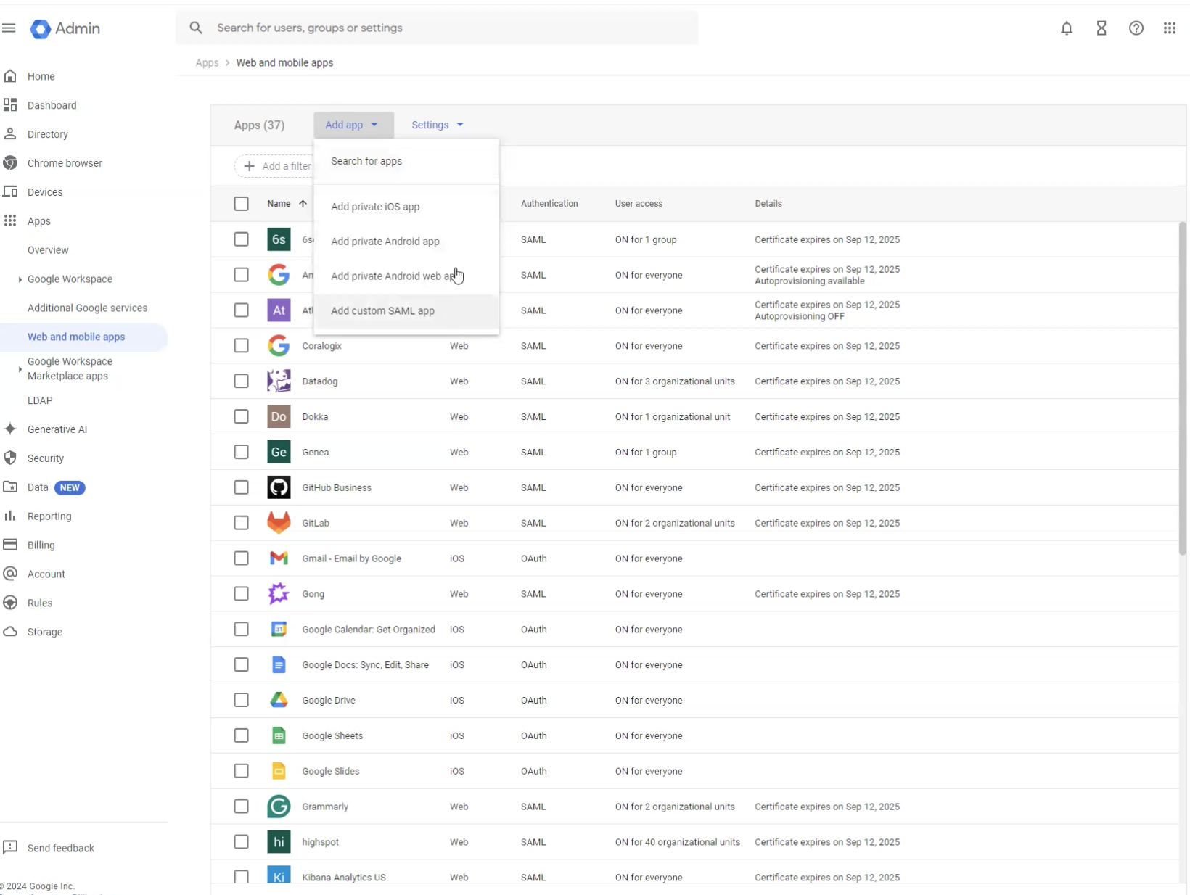Check the Genea row checkbox
The width and height of the screenshot is (1190, 895).
(x=242, y=452)
